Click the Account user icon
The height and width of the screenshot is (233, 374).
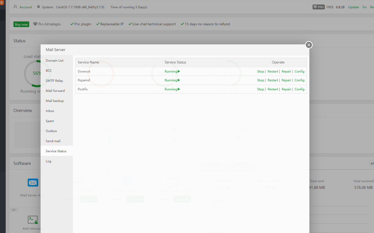tap(15, 7)
